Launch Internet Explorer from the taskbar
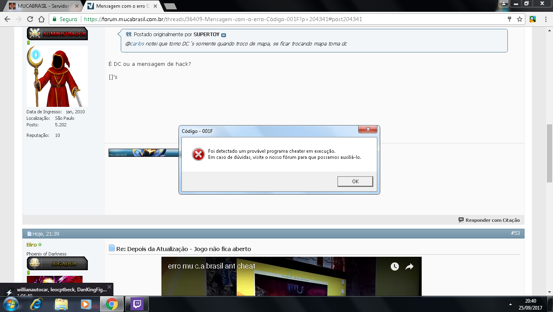This screenshot has width=553, height=312. click(x=36, y=304)
